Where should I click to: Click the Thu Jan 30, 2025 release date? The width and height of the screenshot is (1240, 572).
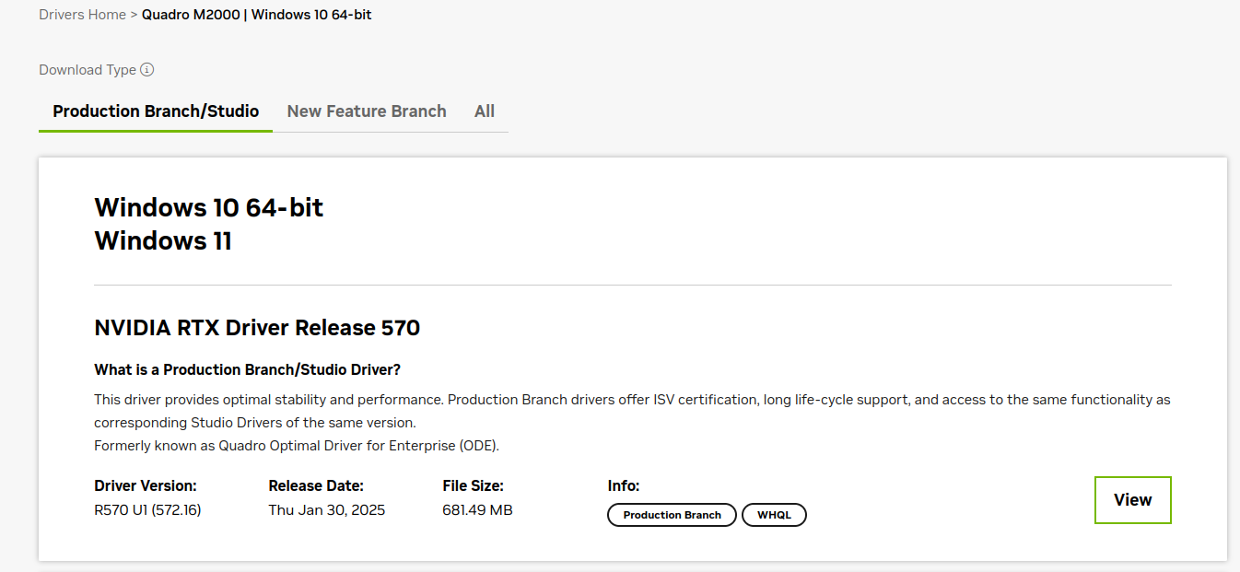coord(326,510)
